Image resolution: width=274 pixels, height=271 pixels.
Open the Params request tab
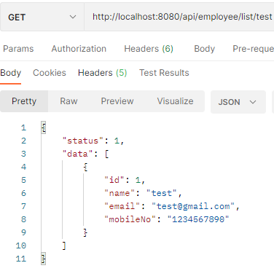pos(18,49)
